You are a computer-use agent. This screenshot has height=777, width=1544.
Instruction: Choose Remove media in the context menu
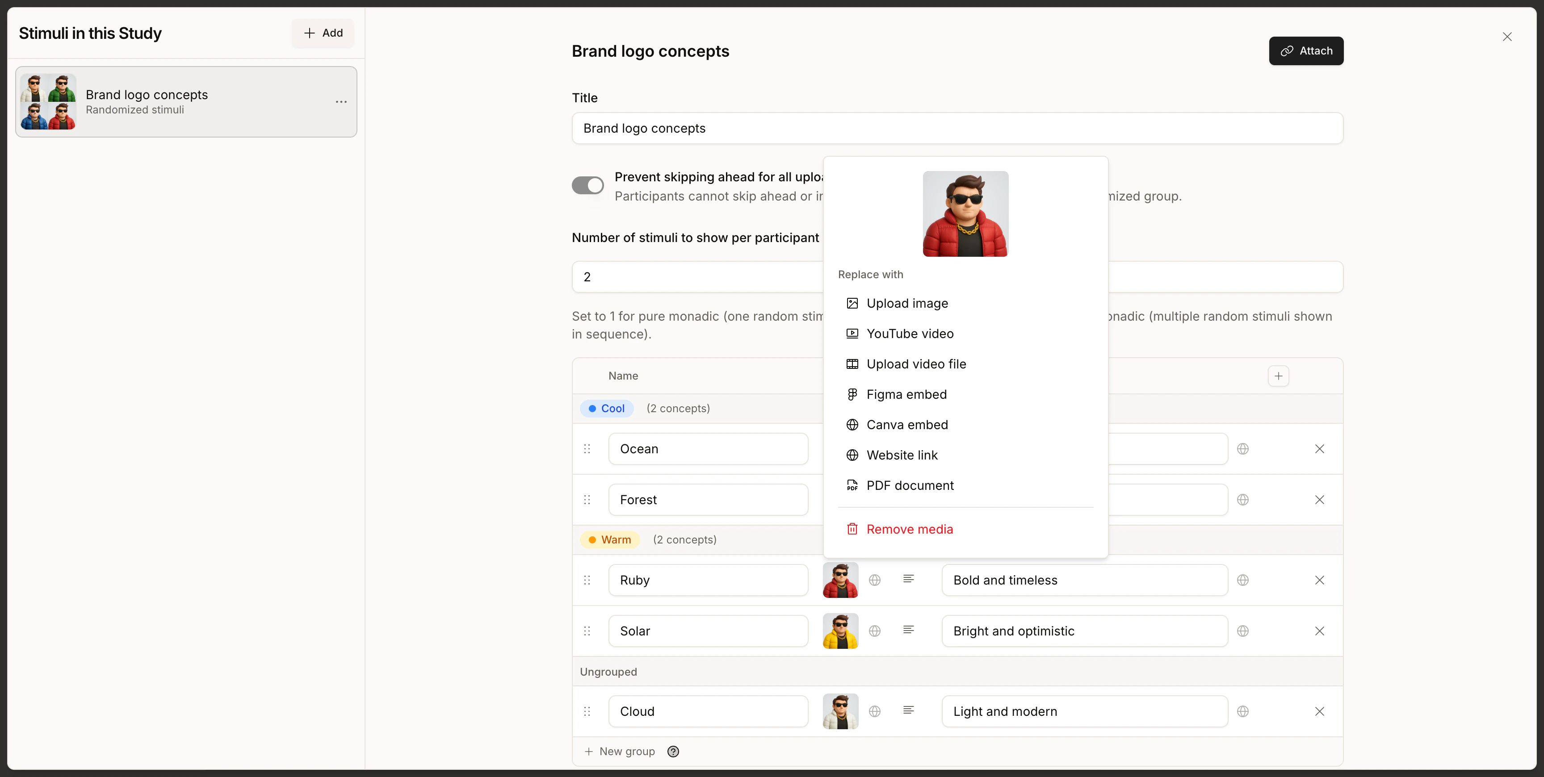(x=910, y=529)
